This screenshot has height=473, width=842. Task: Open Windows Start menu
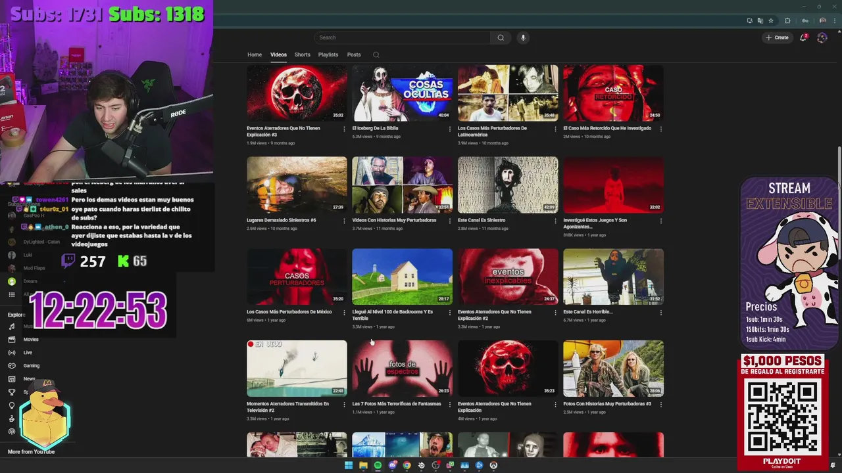coord(349,465)
